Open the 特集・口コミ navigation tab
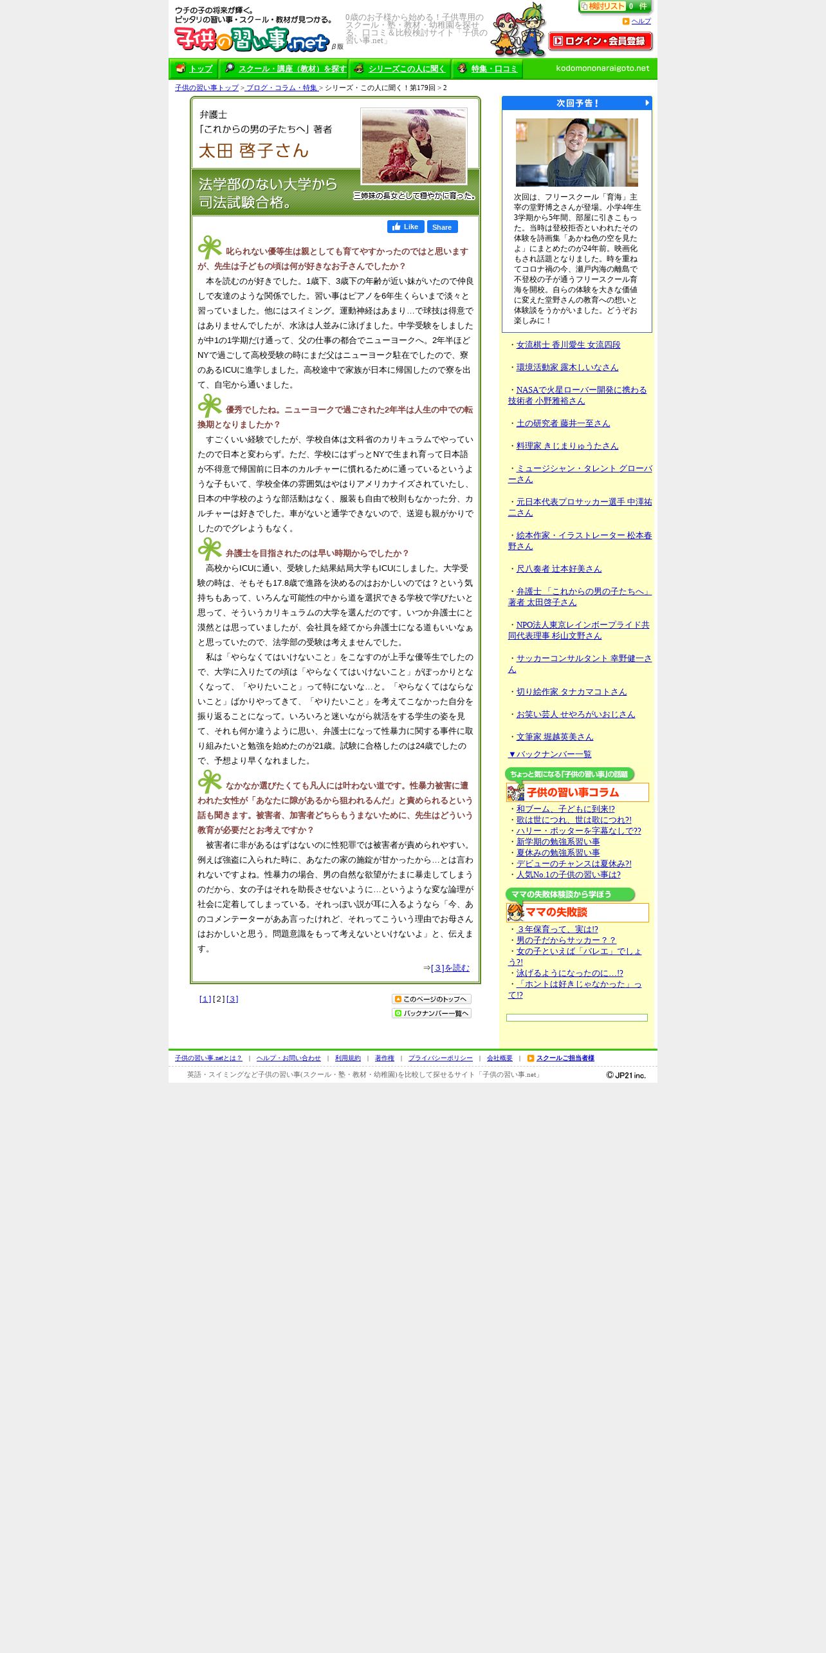The image size is (826, 1653). 494,69
